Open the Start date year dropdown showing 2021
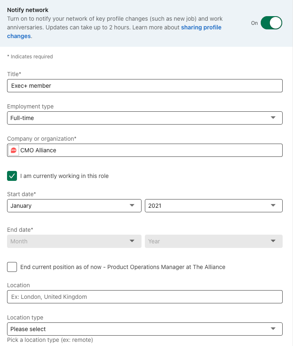This screenshot has height=346, width=293. [x=213, y=206]
